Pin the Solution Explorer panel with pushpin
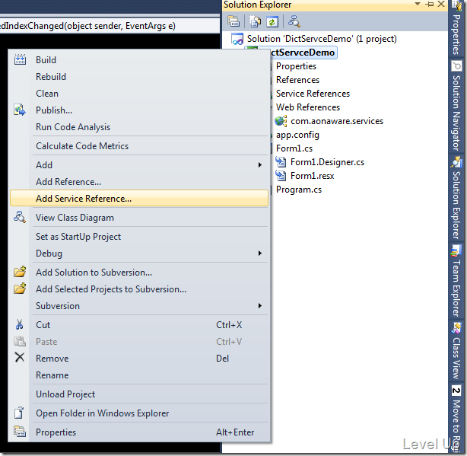Screen dimensions: 467x456 (430, 4)
